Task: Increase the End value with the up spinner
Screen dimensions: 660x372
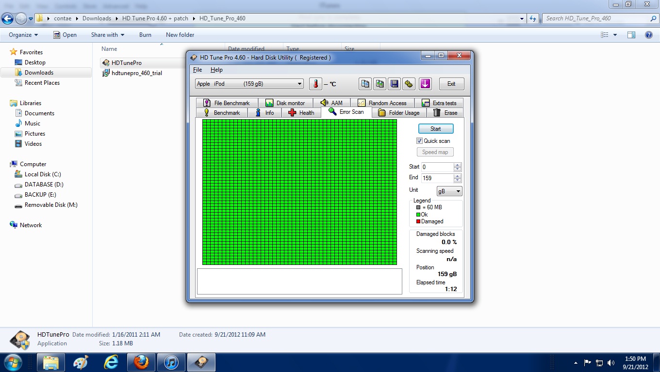Action: 458,176
